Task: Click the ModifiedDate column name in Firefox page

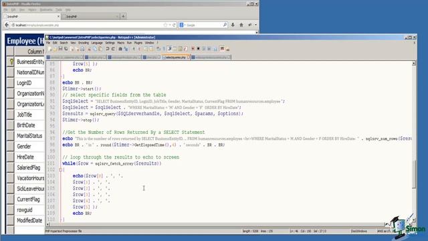Action: [29, 220]
